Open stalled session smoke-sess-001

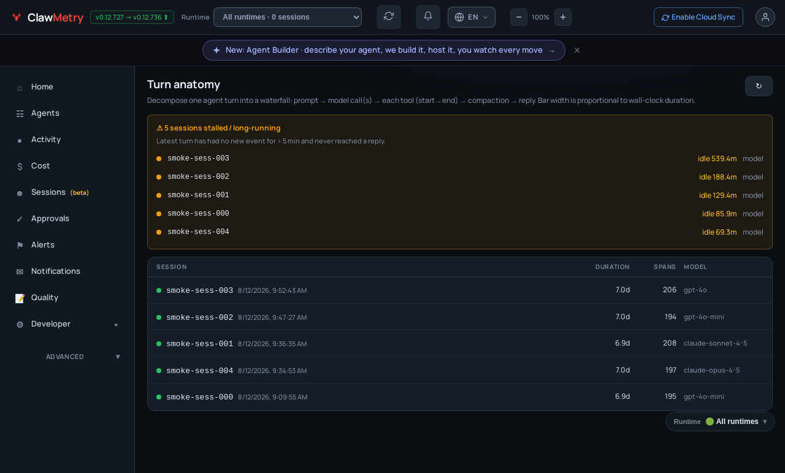pyautogui.click(x=460, y=195)
